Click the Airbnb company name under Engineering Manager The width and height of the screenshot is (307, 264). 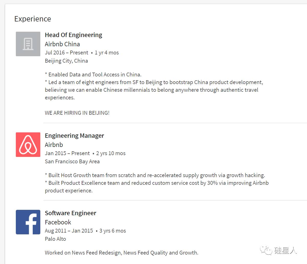click(x=54, y=145)
